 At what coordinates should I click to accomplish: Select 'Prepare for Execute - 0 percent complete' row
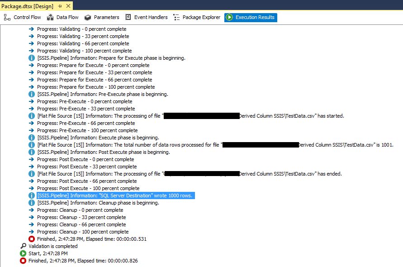(x=93, y=65)
